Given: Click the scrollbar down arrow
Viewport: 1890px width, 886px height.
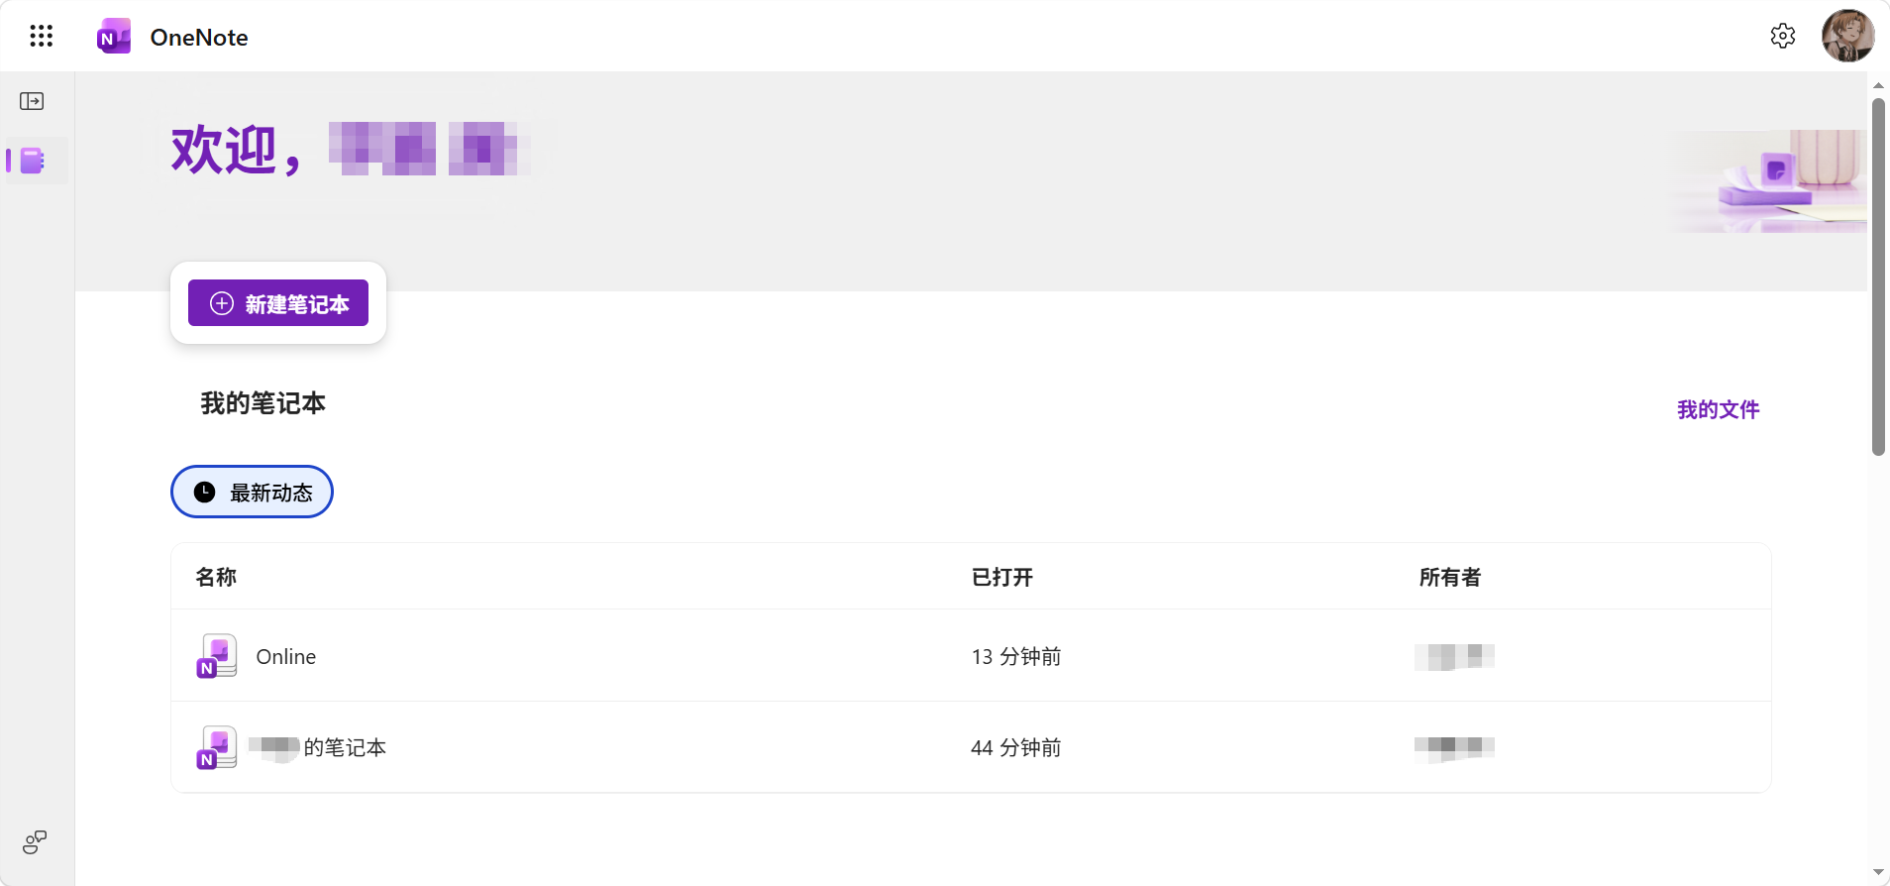Looking at the screenshot, I should [1878, 873].
